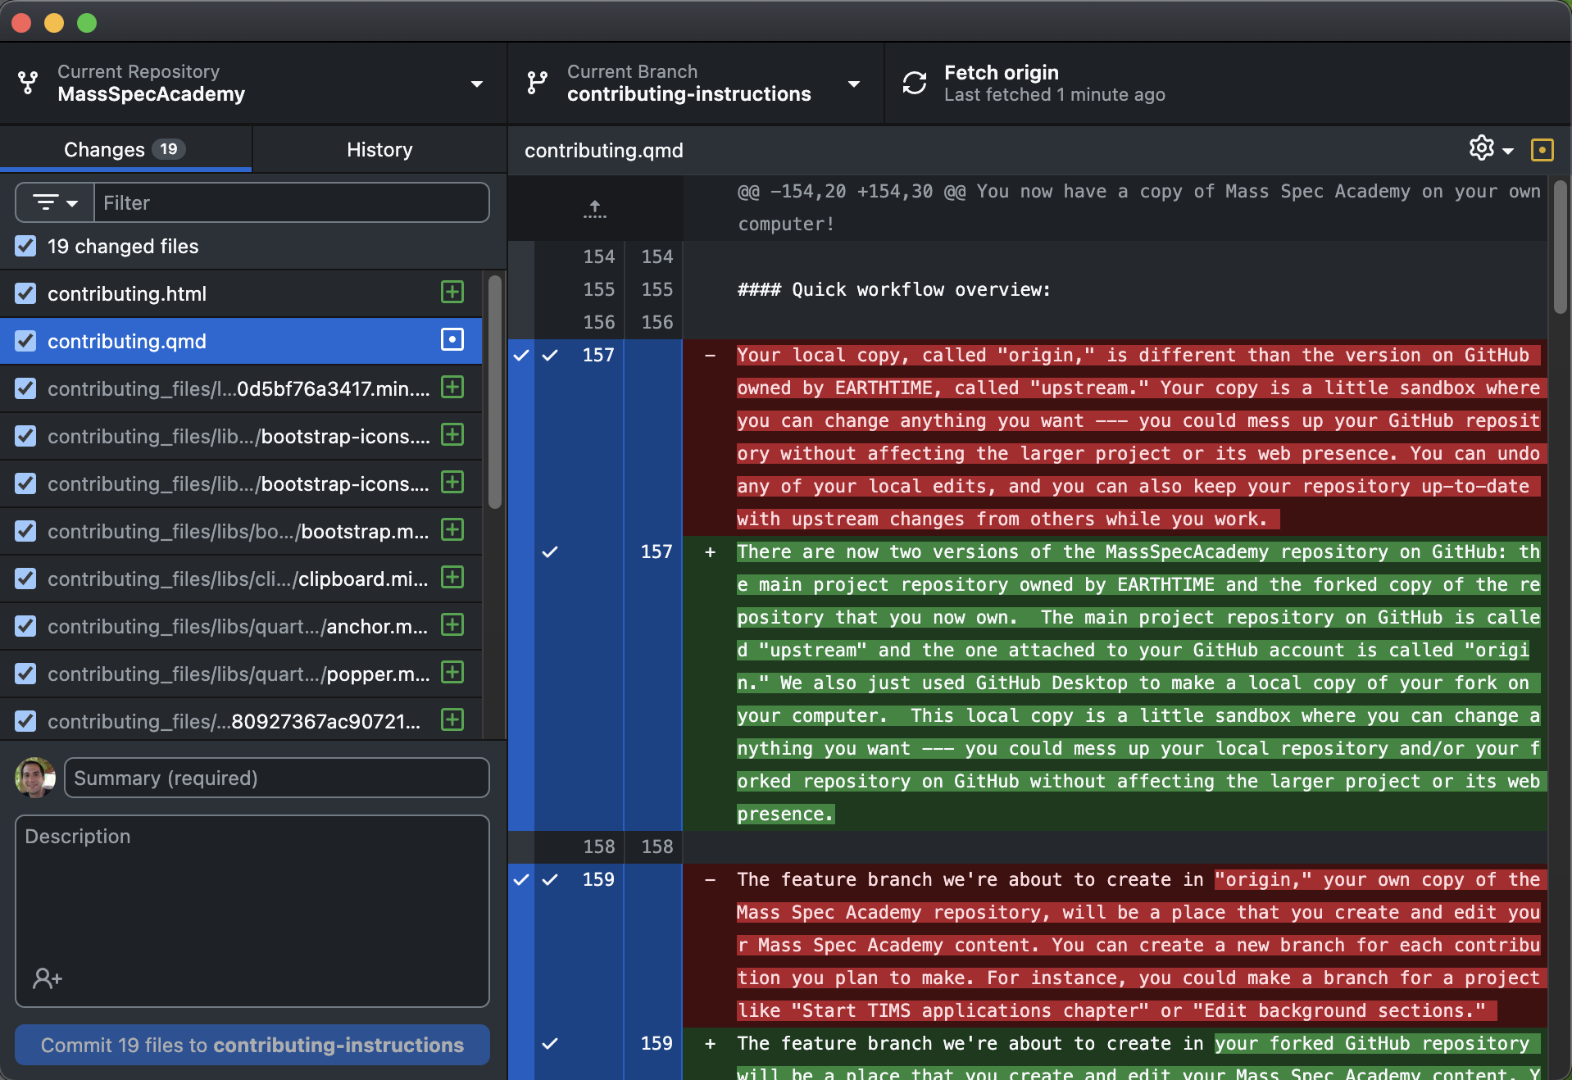1572x1080 pixels.
Task: Focus the Filter text field
Action: (292, 202)
